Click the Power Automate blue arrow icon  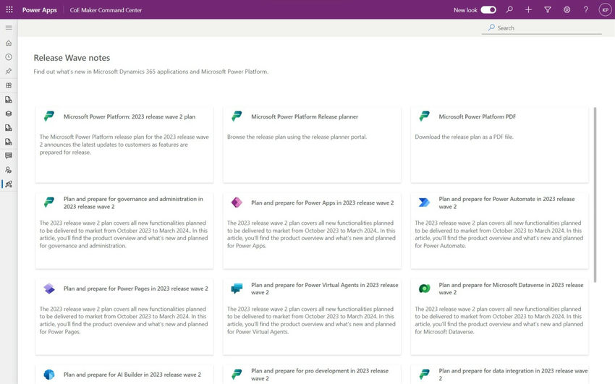coord(425,202)
